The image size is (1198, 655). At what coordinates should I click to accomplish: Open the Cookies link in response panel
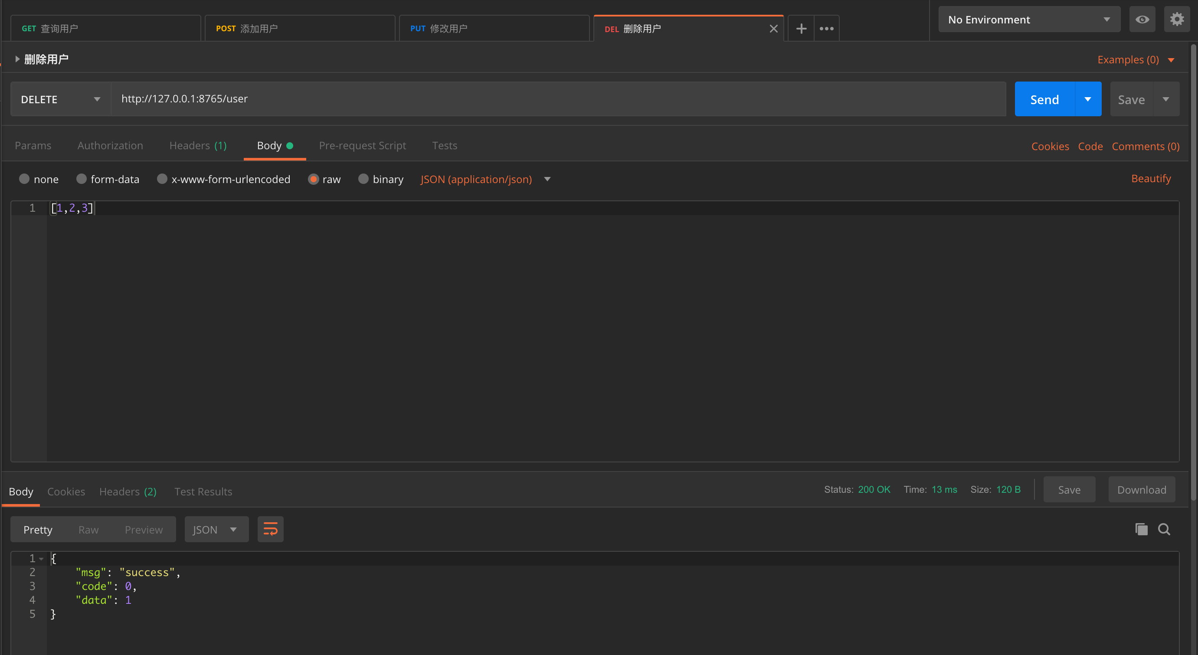click(66, 491)
